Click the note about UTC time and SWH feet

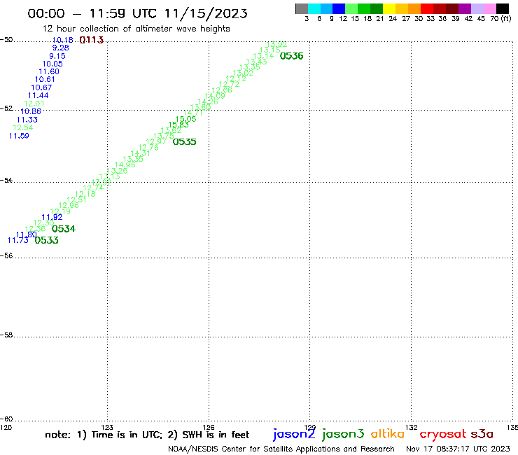click(147, 435)
